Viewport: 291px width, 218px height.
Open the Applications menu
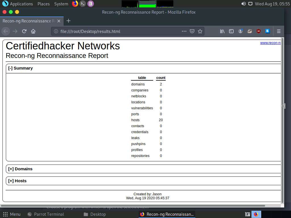21,4
